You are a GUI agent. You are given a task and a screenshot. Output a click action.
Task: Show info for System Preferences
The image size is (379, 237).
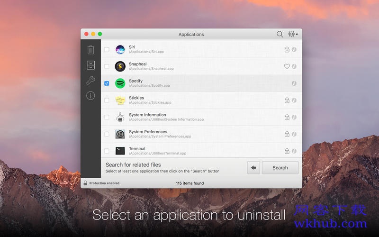coord(294,134)
